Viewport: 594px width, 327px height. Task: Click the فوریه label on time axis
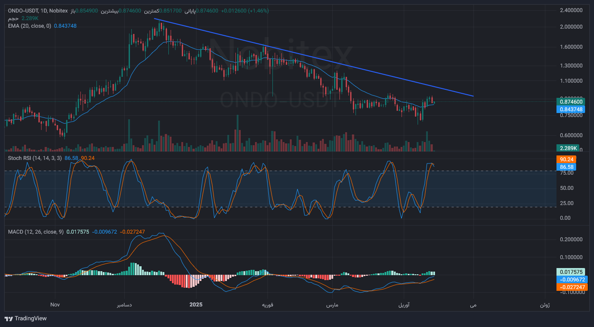coord(268,305)
